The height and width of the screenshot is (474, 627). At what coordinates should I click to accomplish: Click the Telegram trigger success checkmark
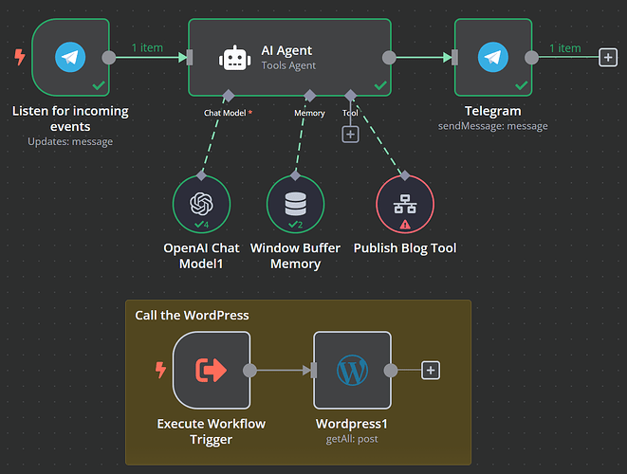99,85
